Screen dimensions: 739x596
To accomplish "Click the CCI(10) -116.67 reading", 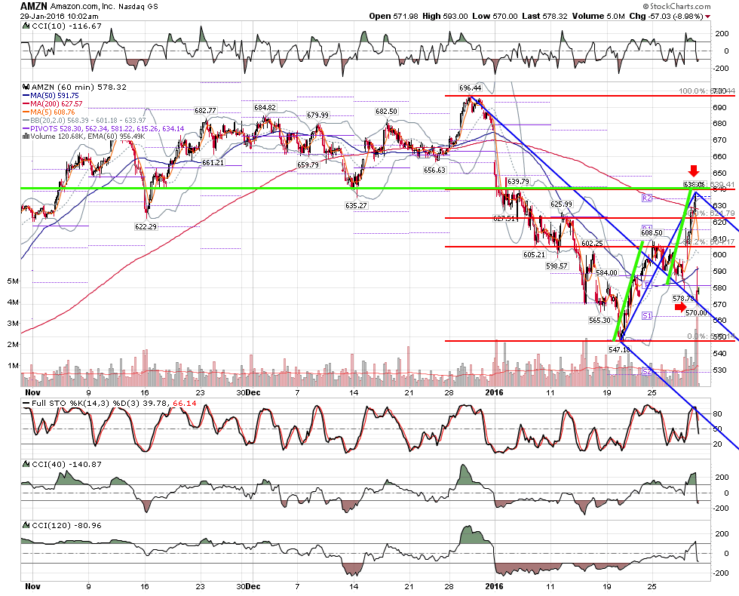I will click(66, 26).
